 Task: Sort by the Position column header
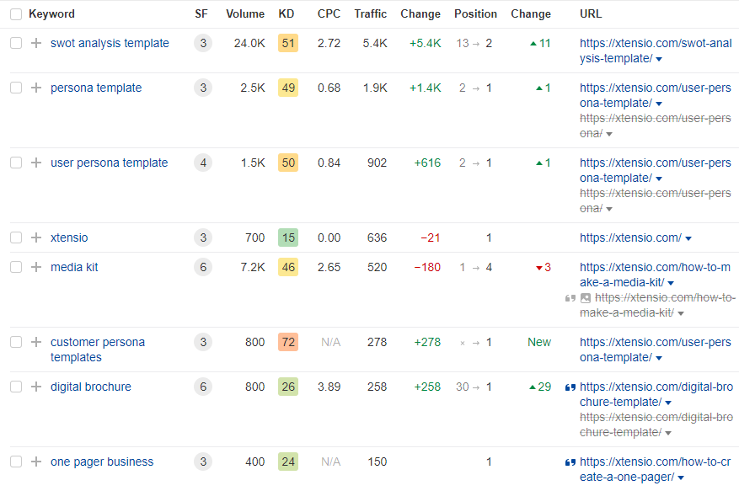(475, 14)
